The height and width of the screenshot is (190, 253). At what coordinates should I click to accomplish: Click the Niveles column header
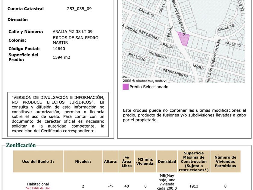83,161
